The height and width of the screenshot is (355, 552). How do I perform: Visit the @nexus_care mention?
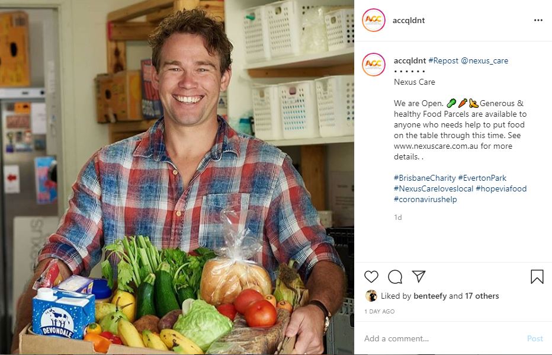[484, 60]
